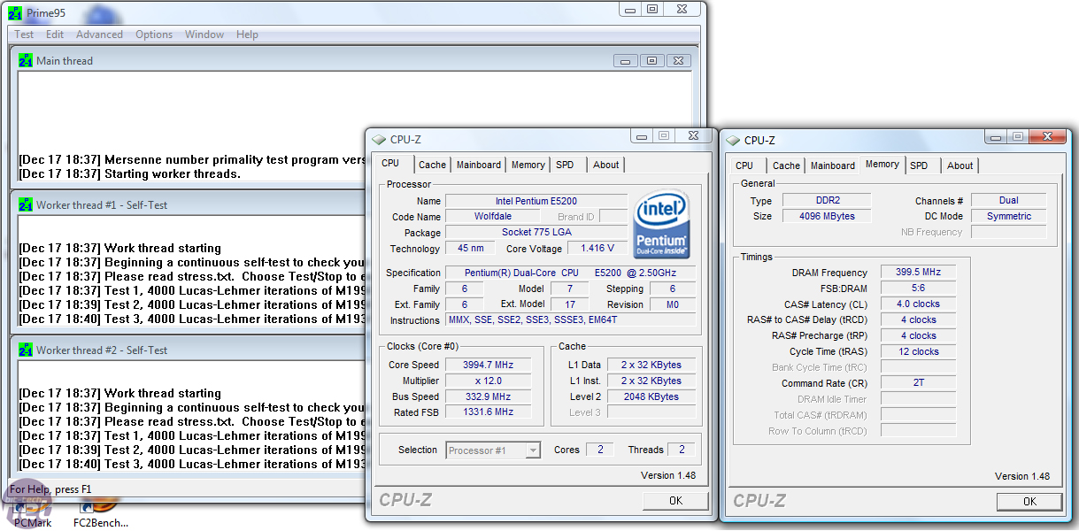Click the Core Voltage value 1.416 V
The height and width of the screenshot is (531, 1079).
(597, 249)
